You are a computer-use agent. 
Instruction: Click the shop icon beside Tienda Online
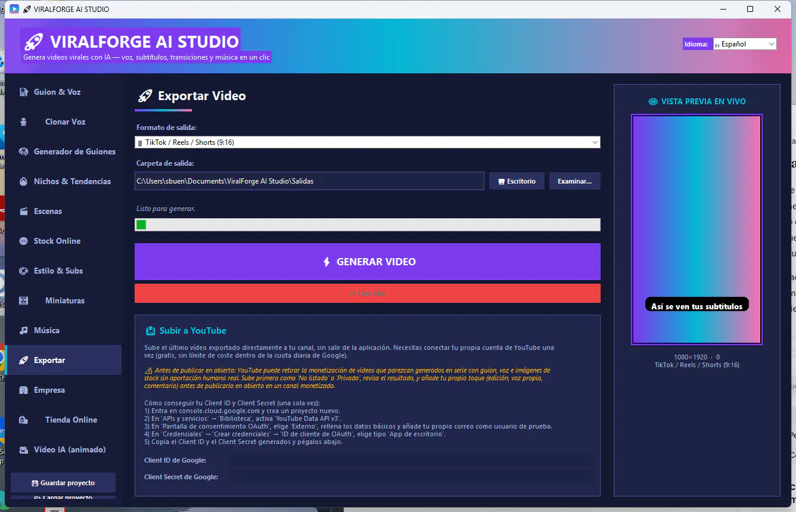point(24,420)
